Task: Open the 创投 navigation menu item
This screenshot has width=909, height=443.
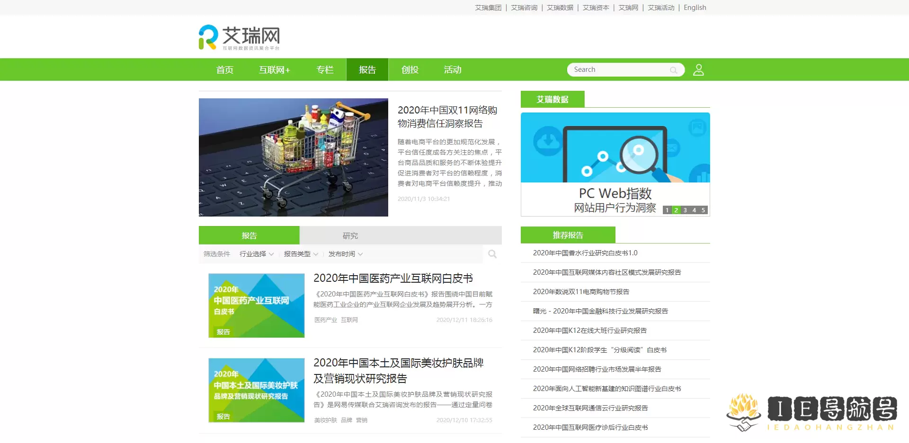Action: (x=410, y=70)
